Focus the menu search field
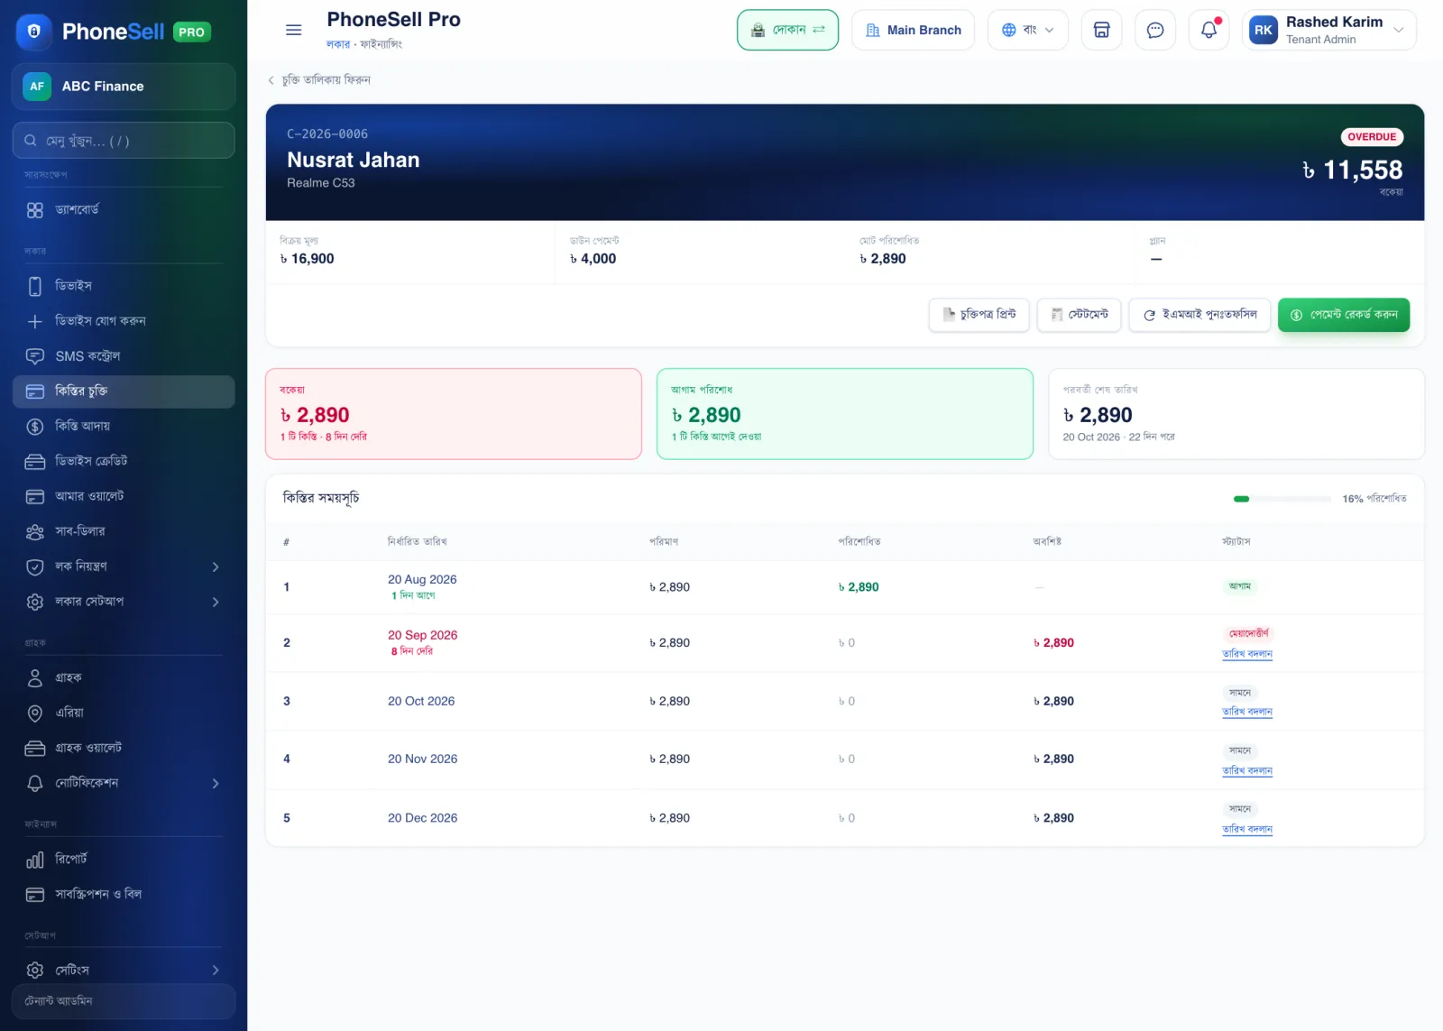Image resolution: width=1443 pixels, height=1031 pixels. pos(124,141)
